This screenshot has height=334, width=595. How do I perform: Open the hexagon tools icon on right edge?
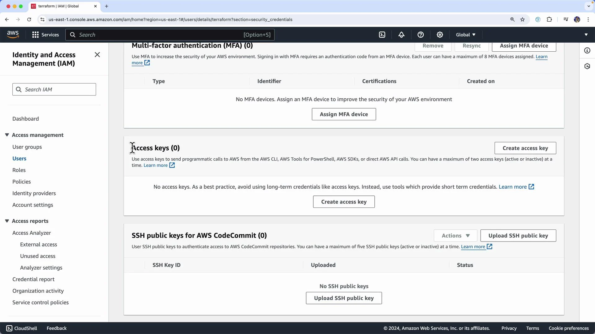coord(587,66)
